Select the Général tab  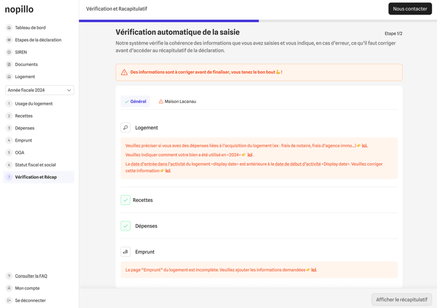[135, 102]
